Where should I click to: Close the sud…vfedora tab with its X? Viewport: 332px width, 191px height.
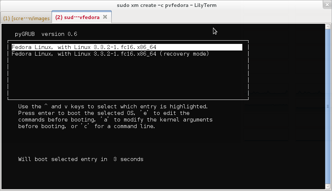pyautogui.click(x=105, y=17)
